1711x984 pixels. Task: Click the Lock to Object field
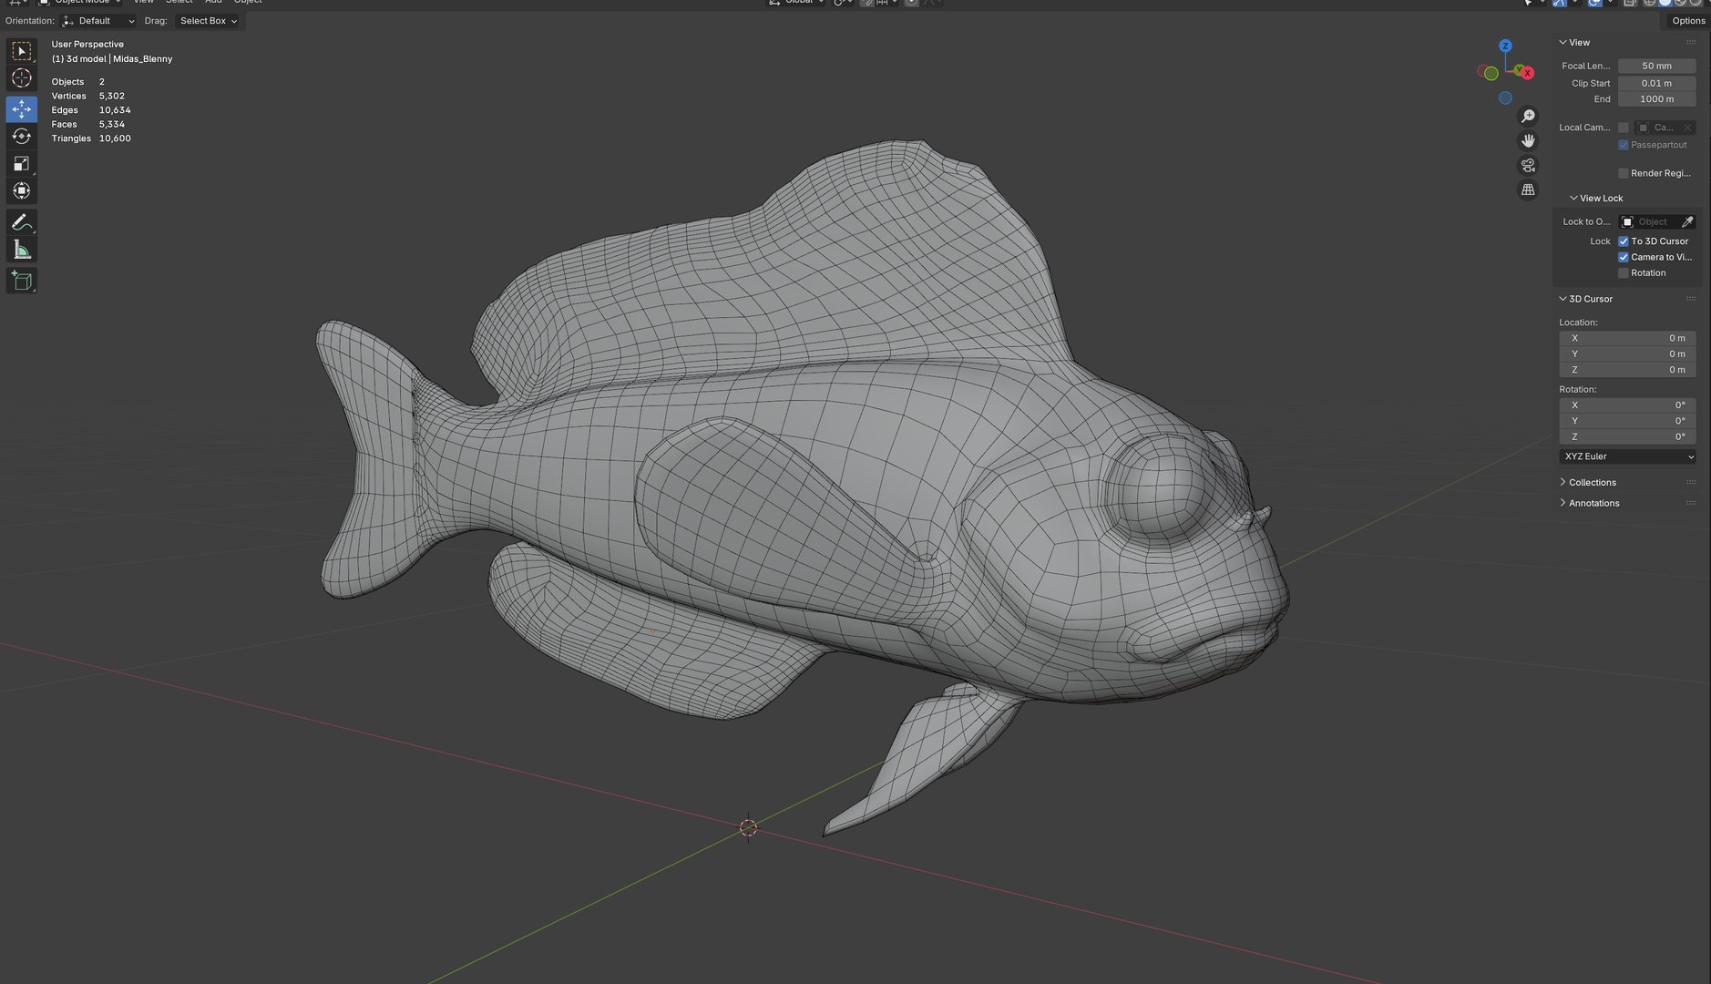point(1649,221)
